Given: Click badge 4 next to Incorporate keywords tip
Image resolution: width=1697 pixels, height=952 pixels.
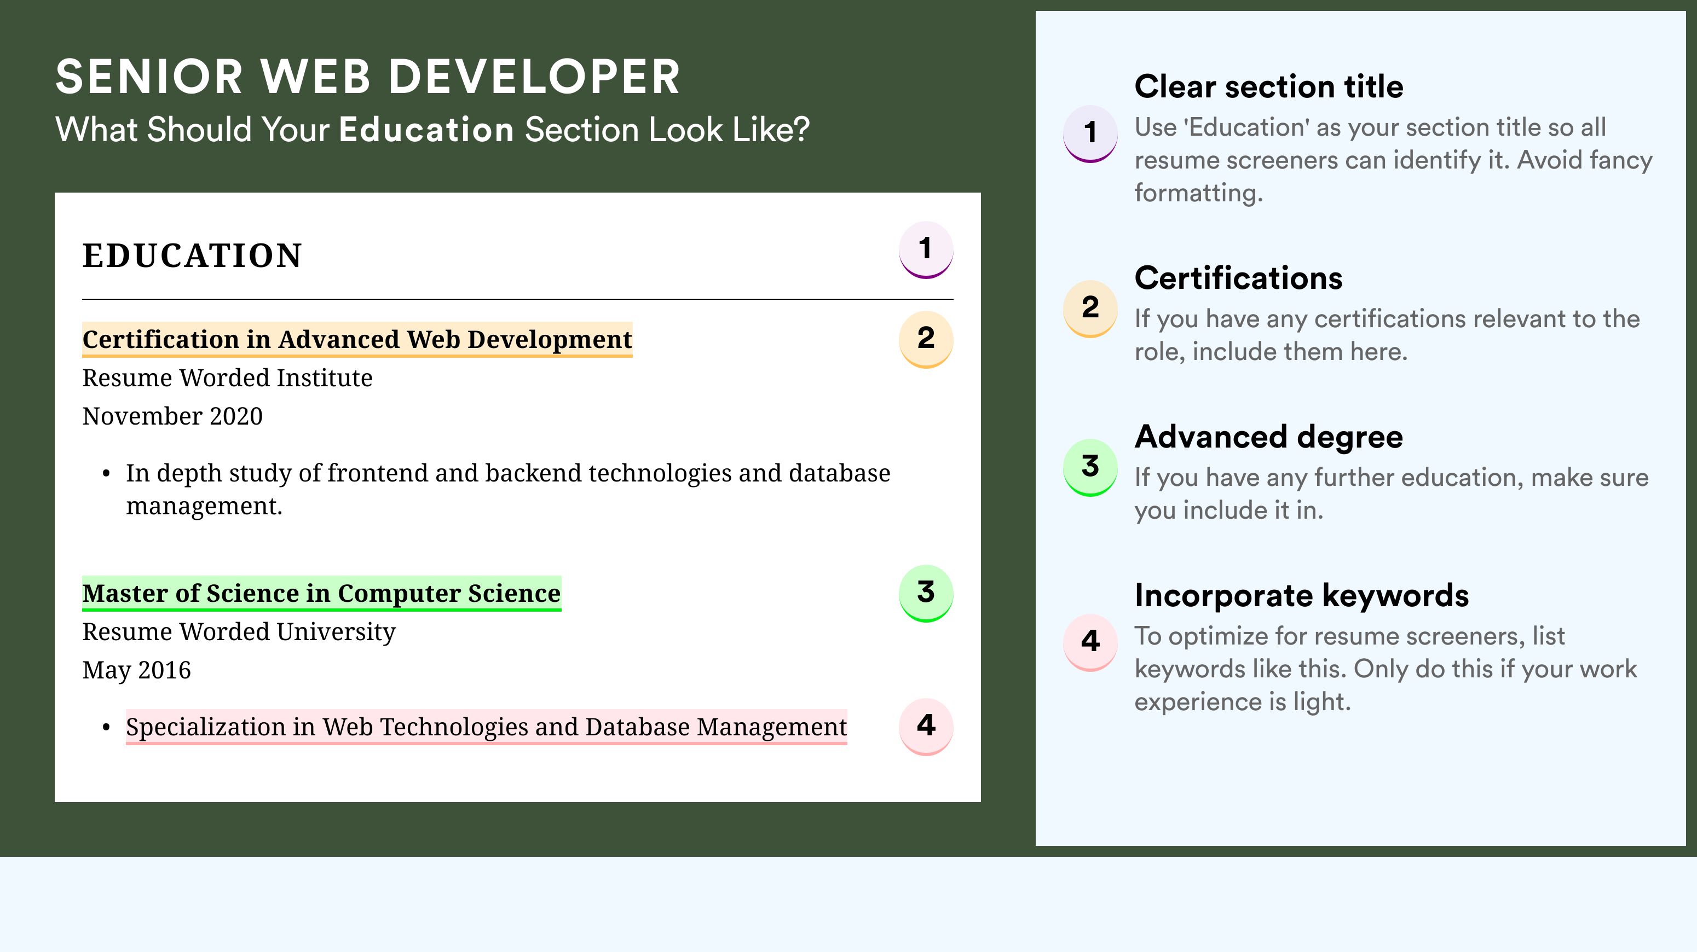Looking at the screenshot, I should 1089,642.
